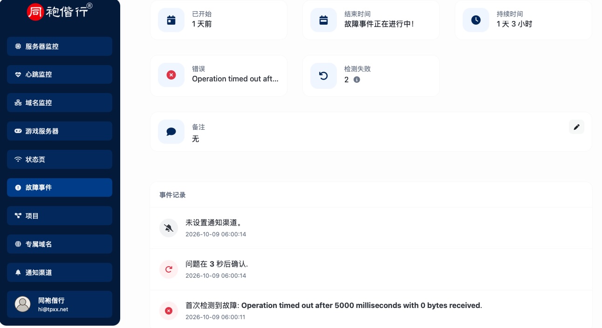Click the red refresh icon beside 问题在 3 秒后确认

[169, 269]
